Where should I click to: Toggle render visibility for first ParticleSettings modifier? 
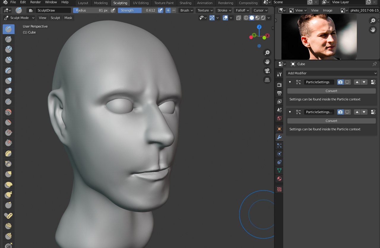coord(341,82)
